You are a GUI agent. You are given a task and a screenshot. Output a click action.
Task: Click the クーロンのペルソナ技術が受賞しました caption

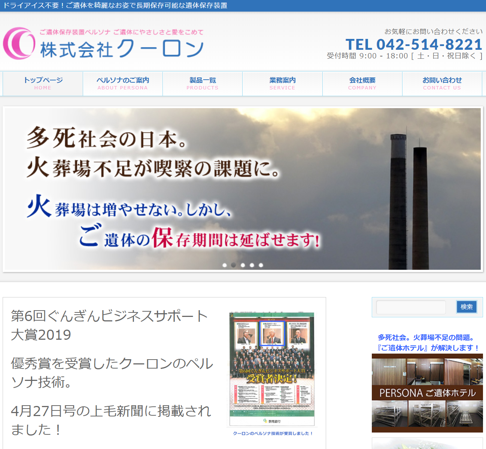[273, 433]
